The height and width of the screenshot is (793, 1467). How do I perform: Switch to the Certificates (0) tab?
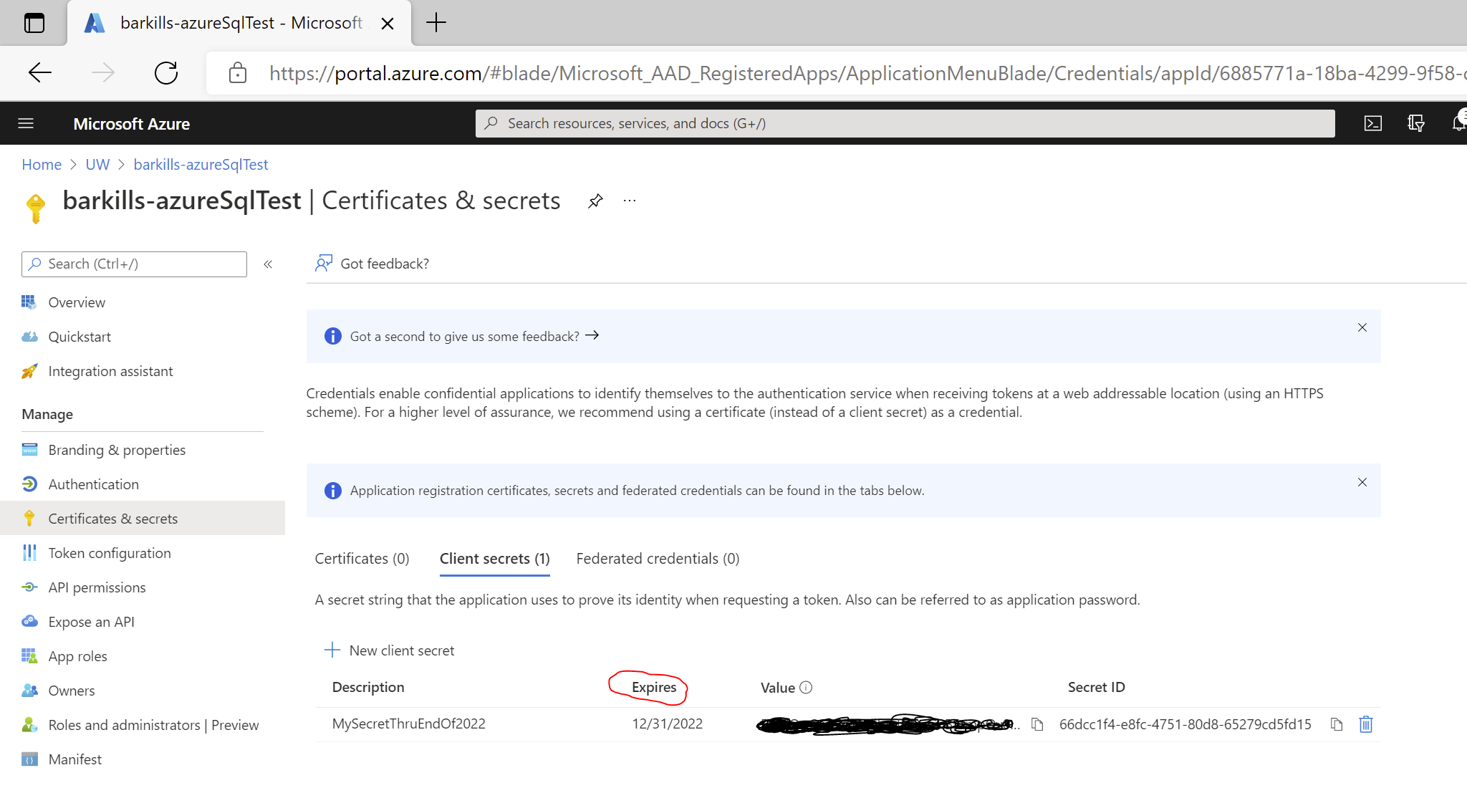362,559
